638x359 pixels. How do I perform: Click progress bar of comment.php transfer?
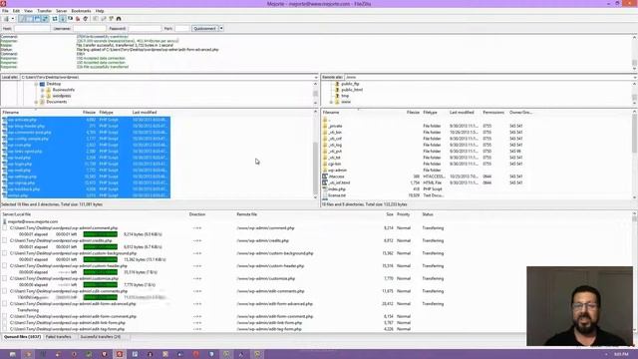[100, 234]
